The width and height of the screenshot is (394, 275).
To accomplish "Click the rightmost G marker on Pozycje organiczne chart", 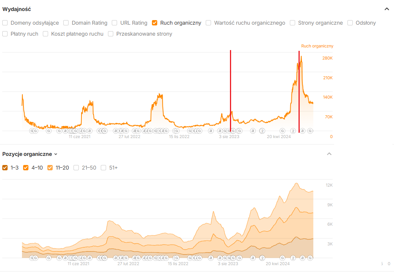I will tap(310, 258).
